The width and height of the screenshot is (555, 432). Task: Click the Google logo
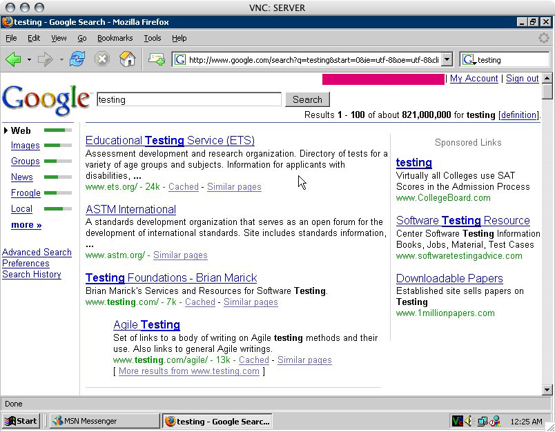pyautogui.click(x=46, y=100)
